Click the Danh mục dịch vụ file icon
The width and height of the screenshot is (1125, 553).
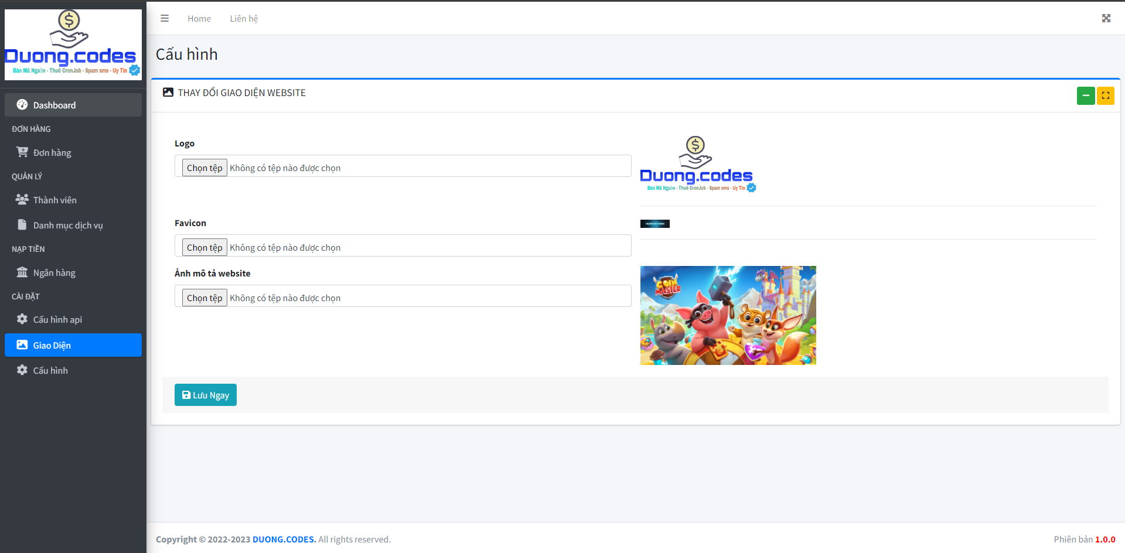(22, 225)
